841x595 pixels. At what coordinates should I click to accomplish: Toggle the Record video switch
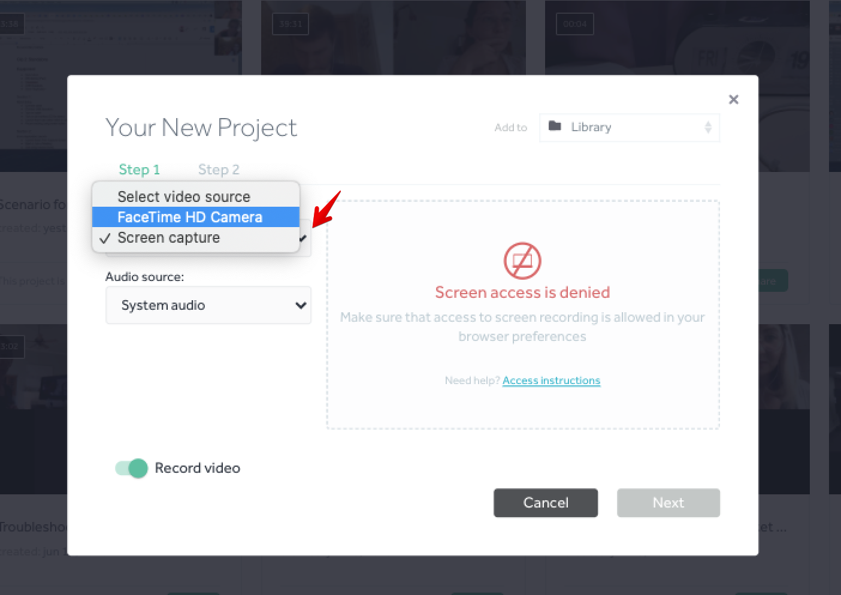(132, 468)
